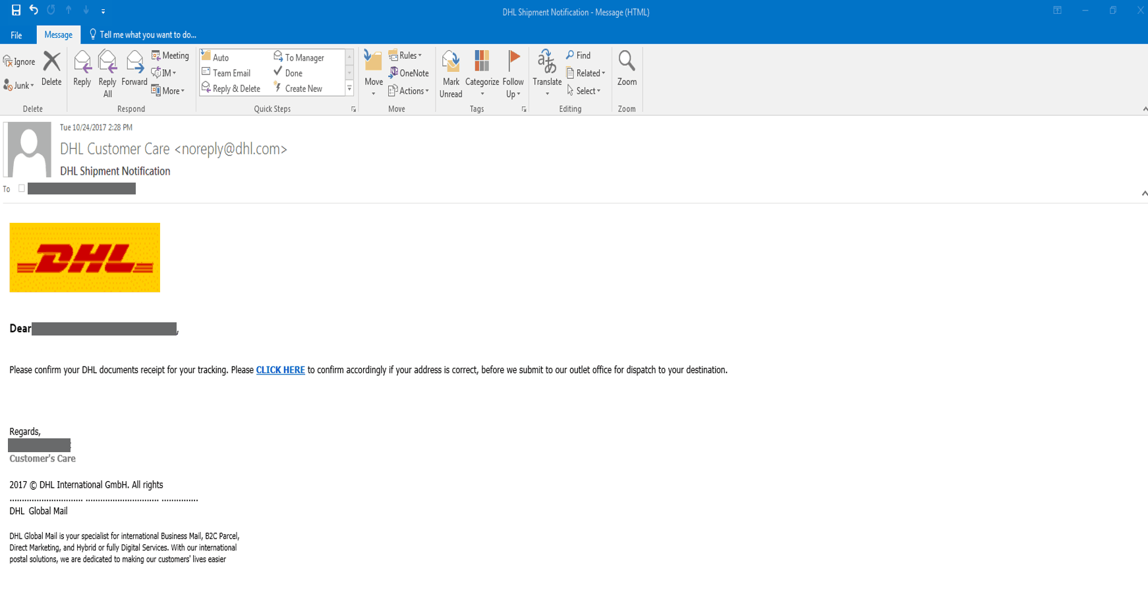Screen dimensions: 1148x613
Task: Click the Undo arrow in quick access toolbar
Action: tap(34, 11)
